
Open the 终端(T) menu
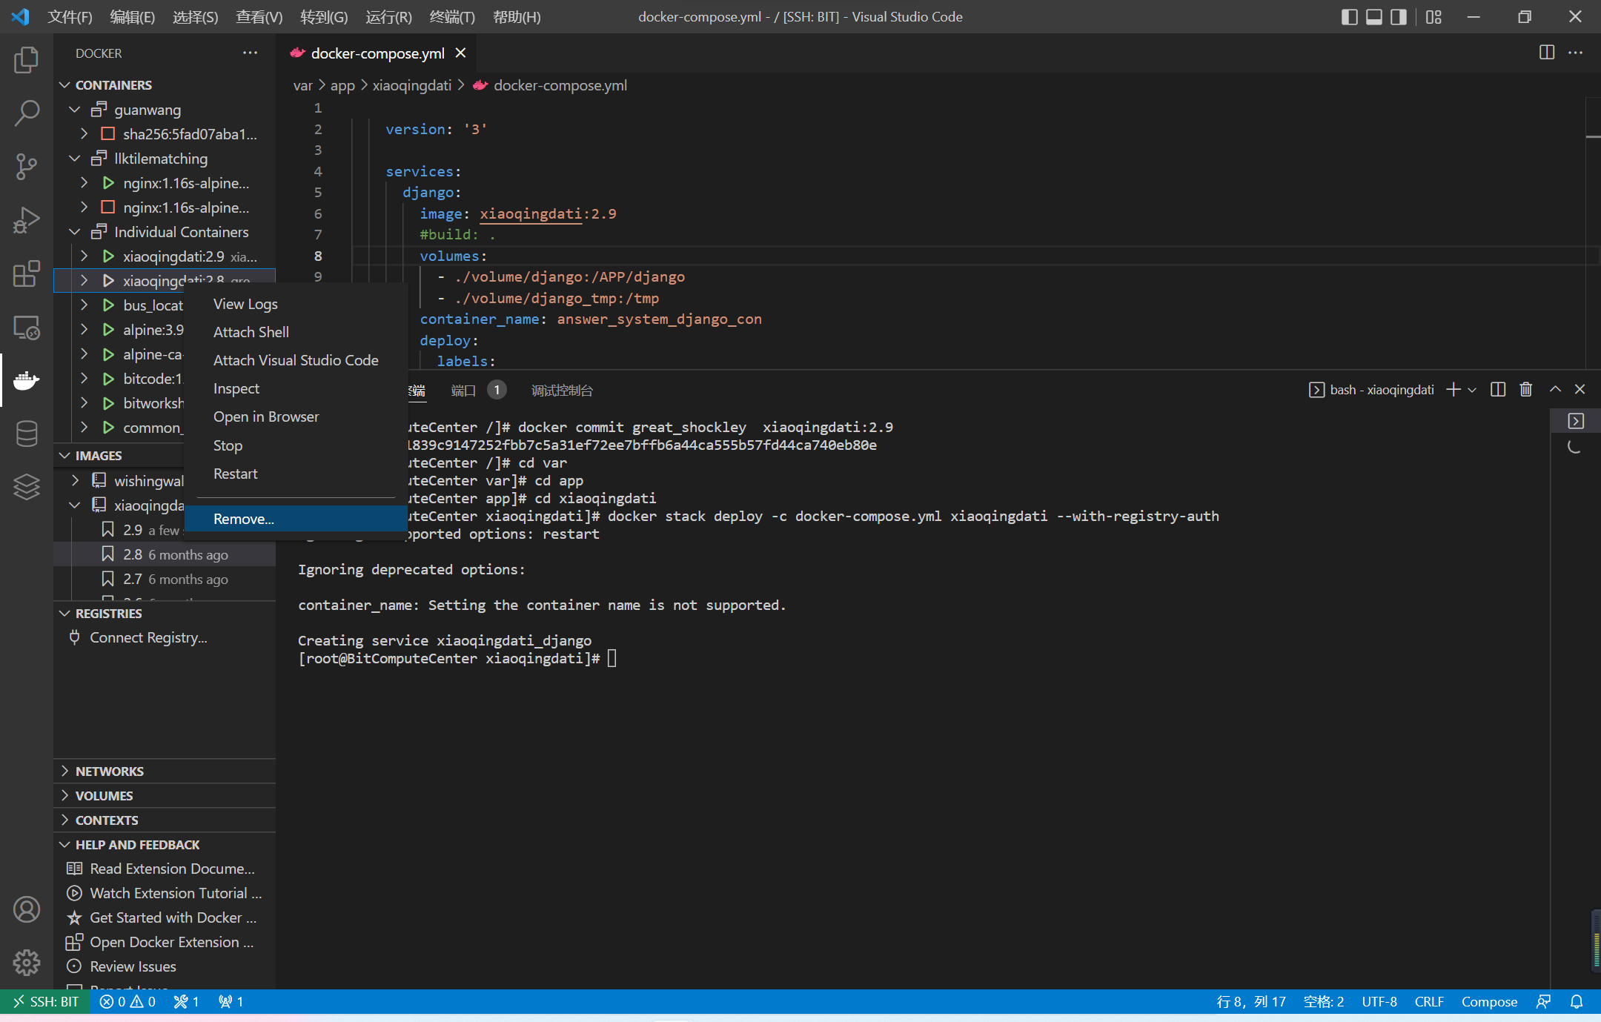452,17
